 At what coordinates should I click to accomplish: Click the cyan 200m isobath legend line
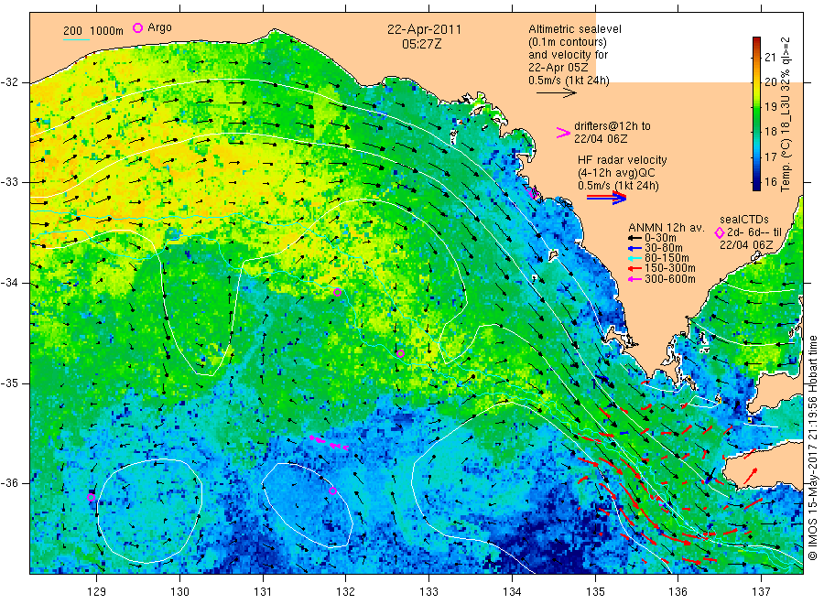76,38
